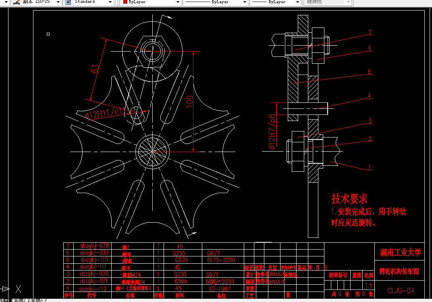This screenshot has width=432, height=302.
Task: Select the 湖南工业大学 title block text
Action: [x=400, y=252]
